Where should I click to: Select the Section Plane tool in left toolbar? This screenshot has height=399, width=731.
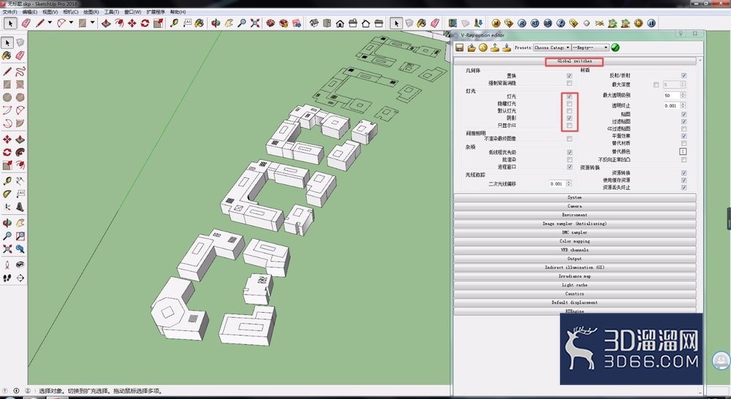pos(20,278)
